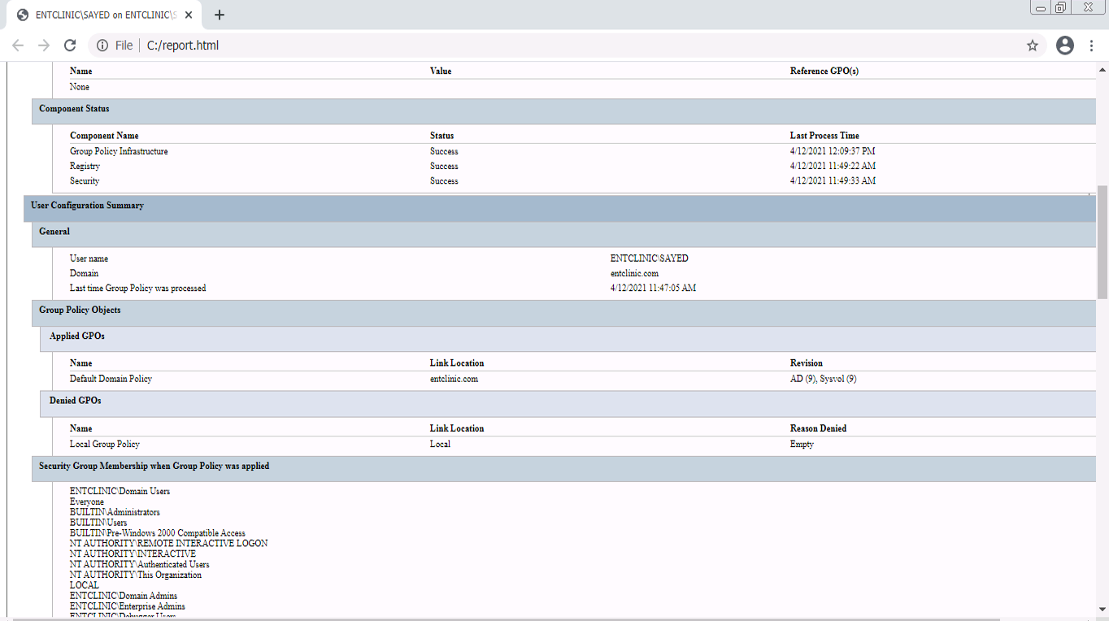The image size is (1109, 621).
Task: Click the 4/12/2021 11:47:05 AM value
Action: click(x=653, y=288)
